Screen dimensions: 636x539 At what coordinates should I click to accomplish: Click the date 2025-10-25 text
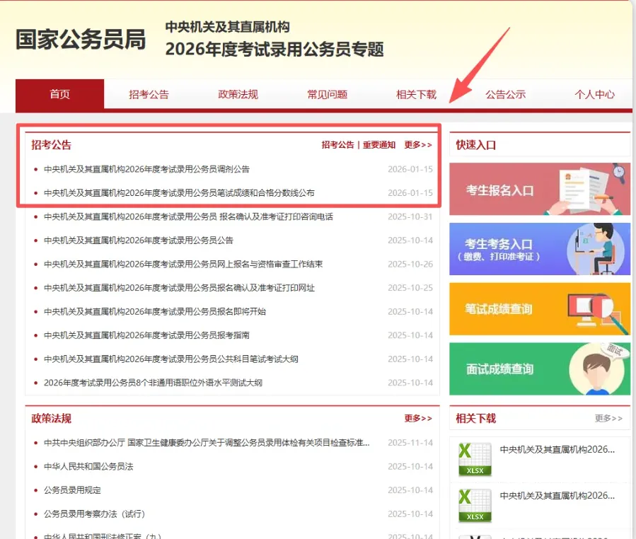[410, 288]
